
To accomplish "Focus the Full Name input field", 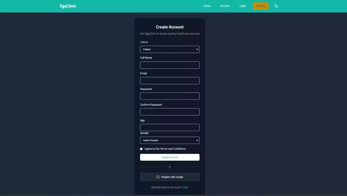I will pyautogui.click(x=170, y=65).
